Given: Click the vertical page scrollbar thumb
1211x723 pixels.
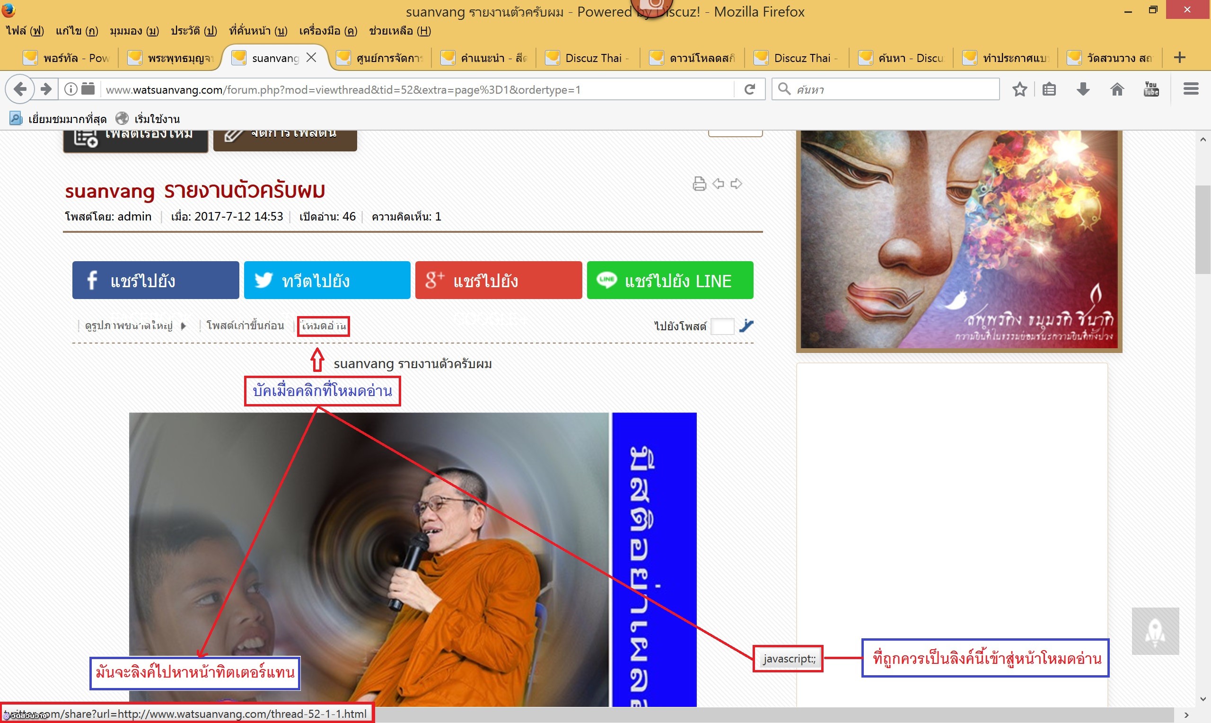Looking at the screenshot, I should [1203, 229].
